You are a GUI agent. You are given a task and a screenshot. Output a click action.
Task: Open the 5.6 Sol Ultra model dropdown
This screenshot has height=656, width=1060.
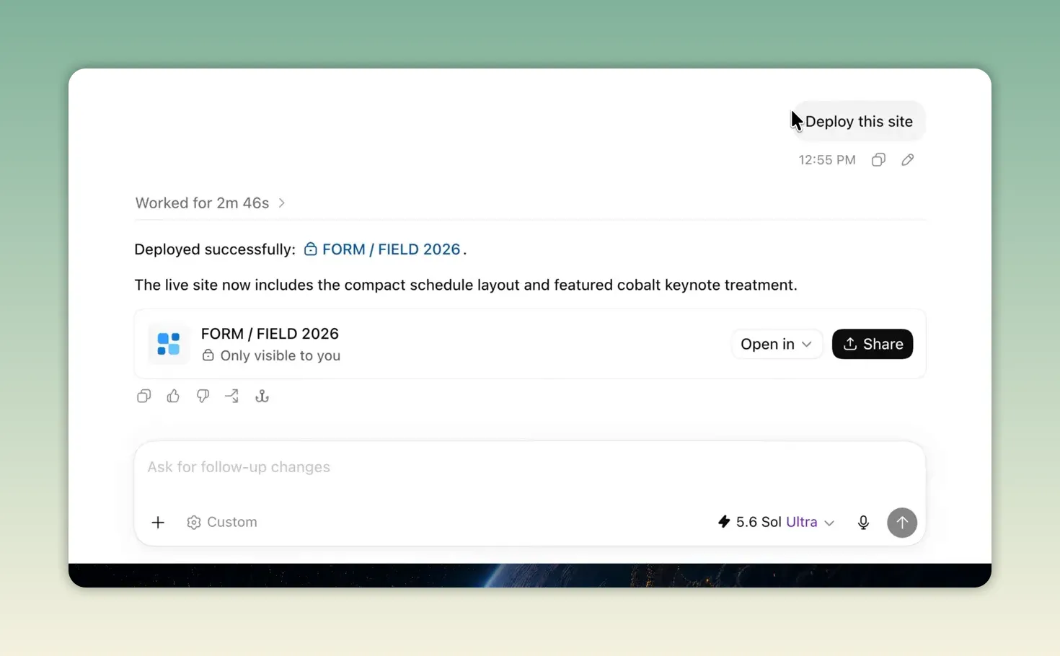click(777, 523)
